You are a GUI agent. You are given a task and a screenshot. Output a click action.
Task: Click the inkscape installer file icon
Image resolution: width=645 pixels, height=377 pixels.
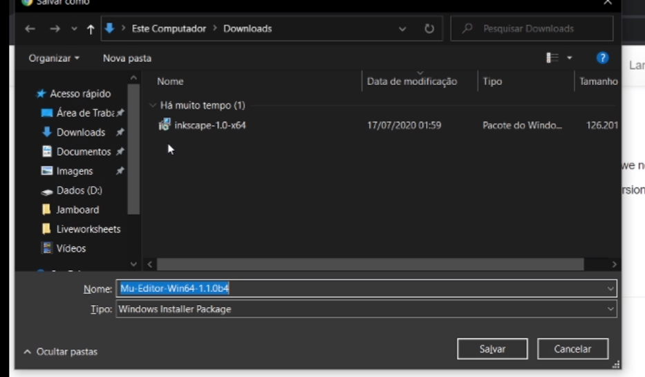pos(165,125)
